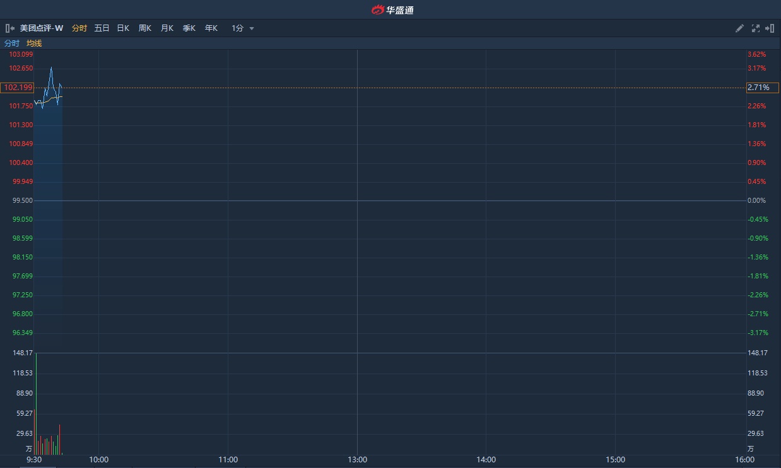Open the pencil drawing tool
The height and width of the screenshot is (468, 781).
click(x=740, y=28)
